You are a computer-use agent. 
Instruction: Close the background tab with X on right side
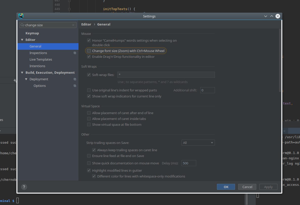point(284,131)
